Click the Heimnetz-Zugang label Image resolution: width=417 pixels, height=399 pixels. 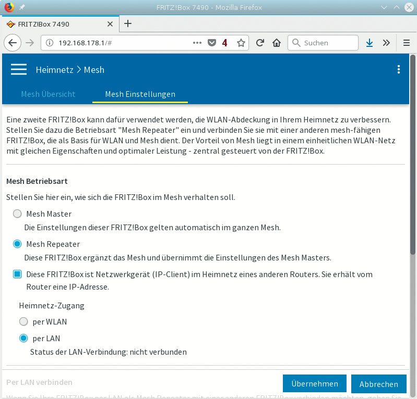coord(52,306)
